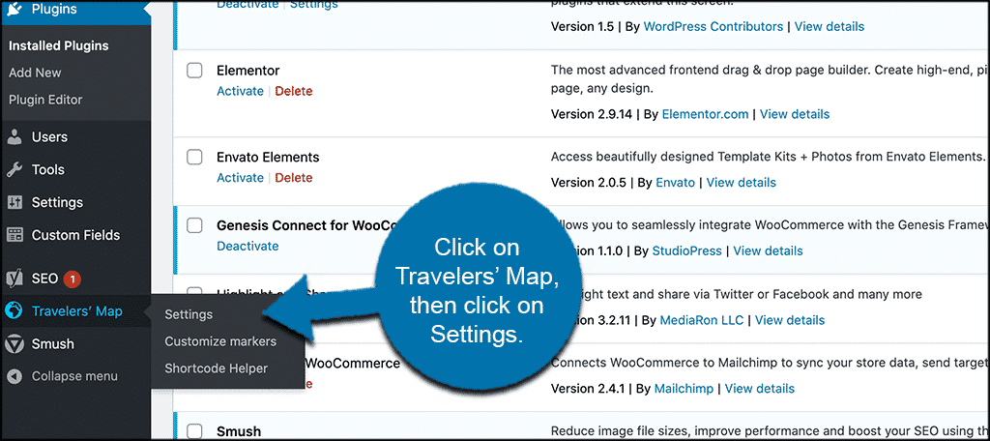Open Custom Fields menu
Image resolution: width=990 pixels, height=441 pixels.
75,235
